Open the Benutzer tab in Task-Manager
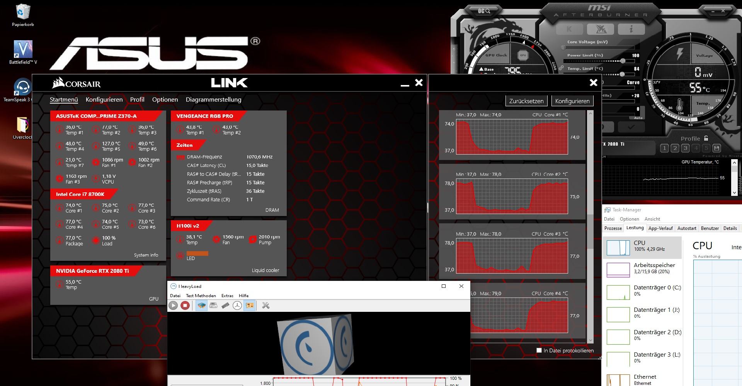Image resolution: width=742 pixels, height=386 pixels. coord(710,228)
